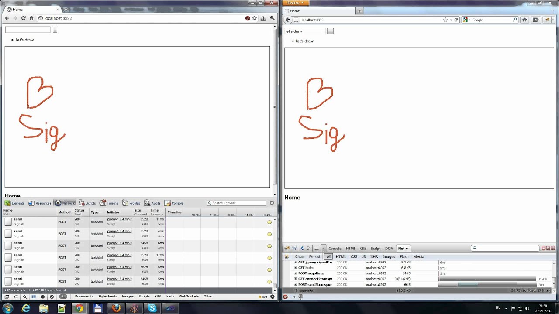Expand the GET hubs request in Firebug
Viewport: 559px width, 314px height.
pos(295,268)
